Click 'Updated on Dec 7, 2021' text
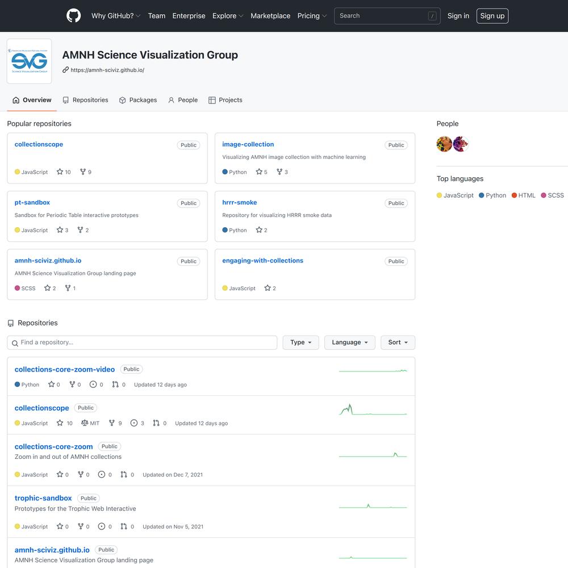Viewport: 568px width, 568px height. pos(173,474)
